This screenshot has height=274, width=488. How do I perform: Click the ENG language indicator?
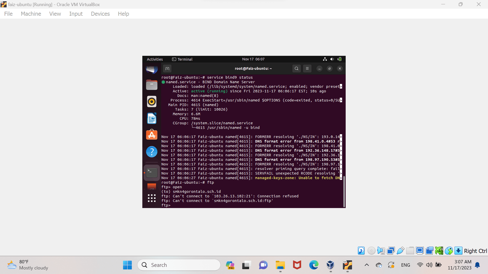(x=405, y=265)
